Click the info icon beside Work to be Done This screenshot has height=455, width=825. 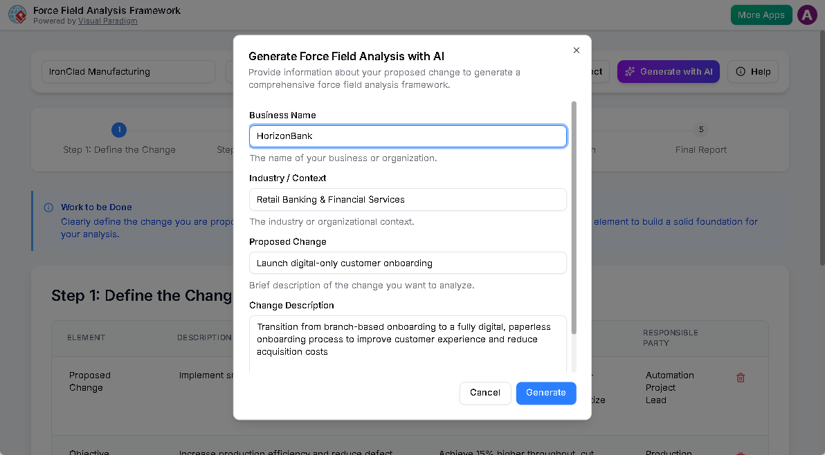(48, 207)
